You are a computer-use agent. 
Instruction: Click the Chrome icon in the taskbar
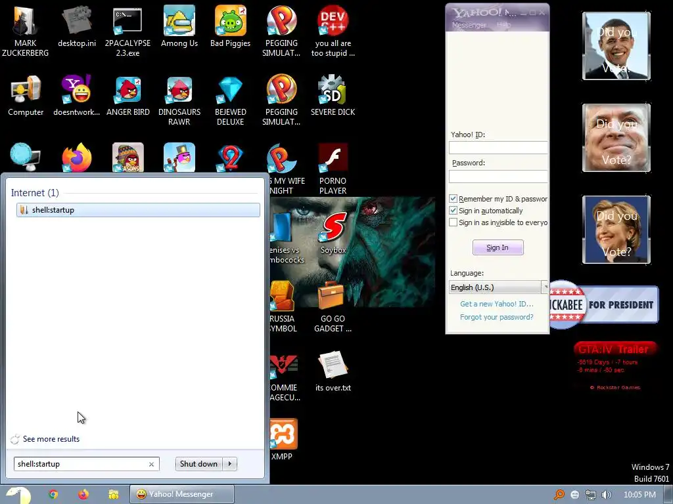(x=53, y=494)
